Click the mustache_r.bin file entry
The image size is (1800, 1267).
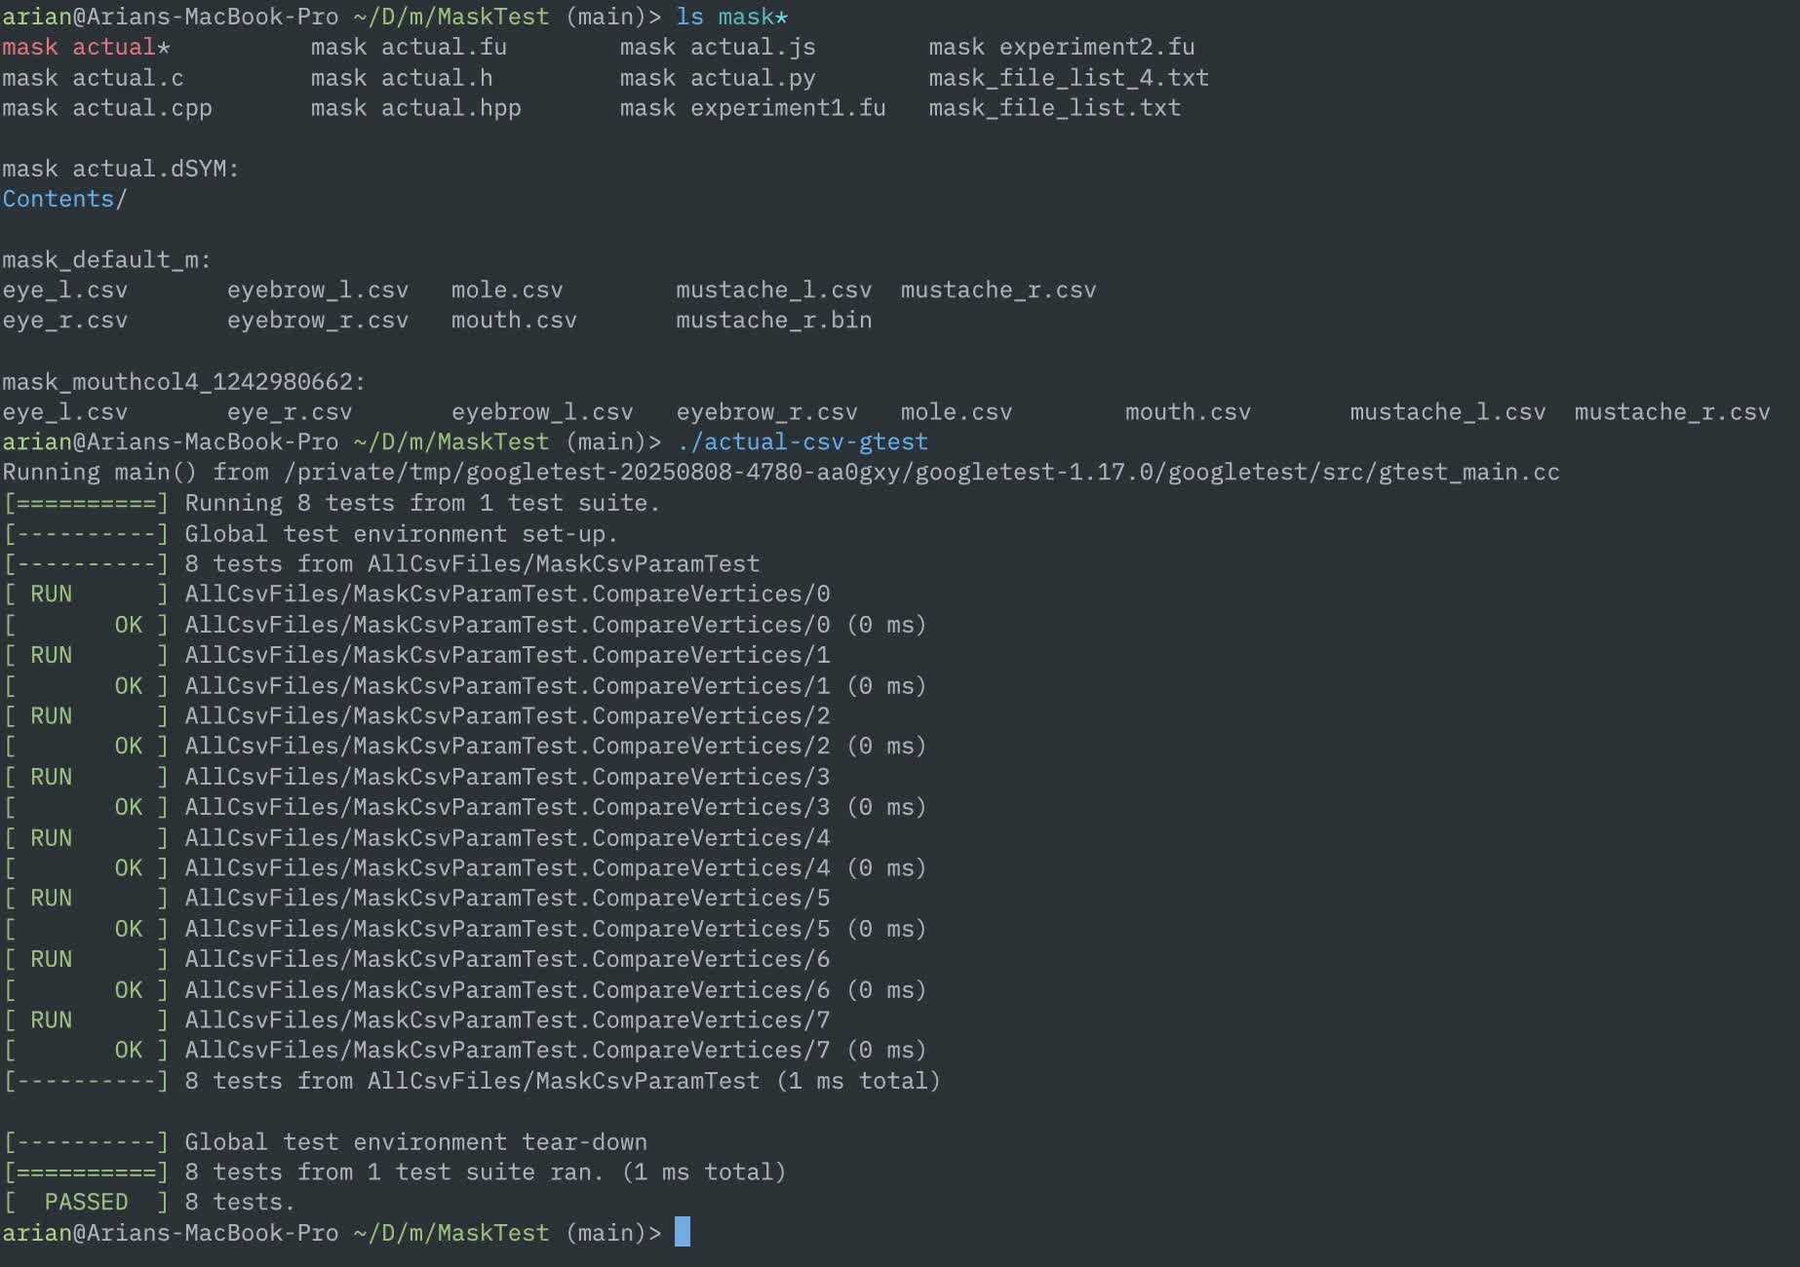[773, 321]
